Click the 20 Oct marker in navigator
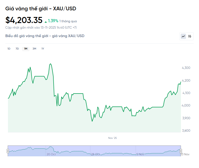 click(51, 154)
